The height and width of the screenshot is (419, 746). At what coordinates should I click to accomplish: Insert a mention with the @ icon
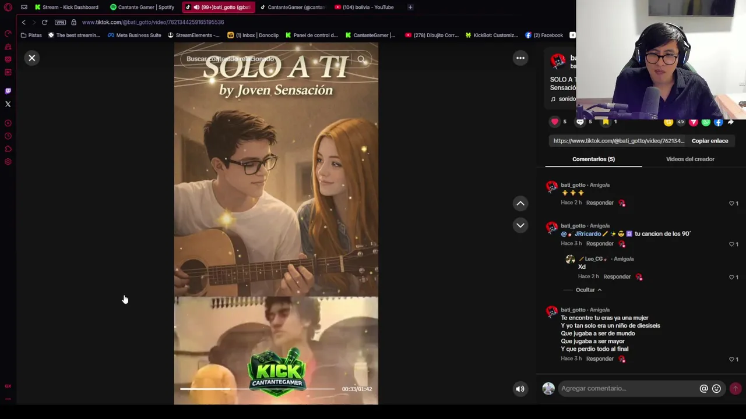(703, 388)
